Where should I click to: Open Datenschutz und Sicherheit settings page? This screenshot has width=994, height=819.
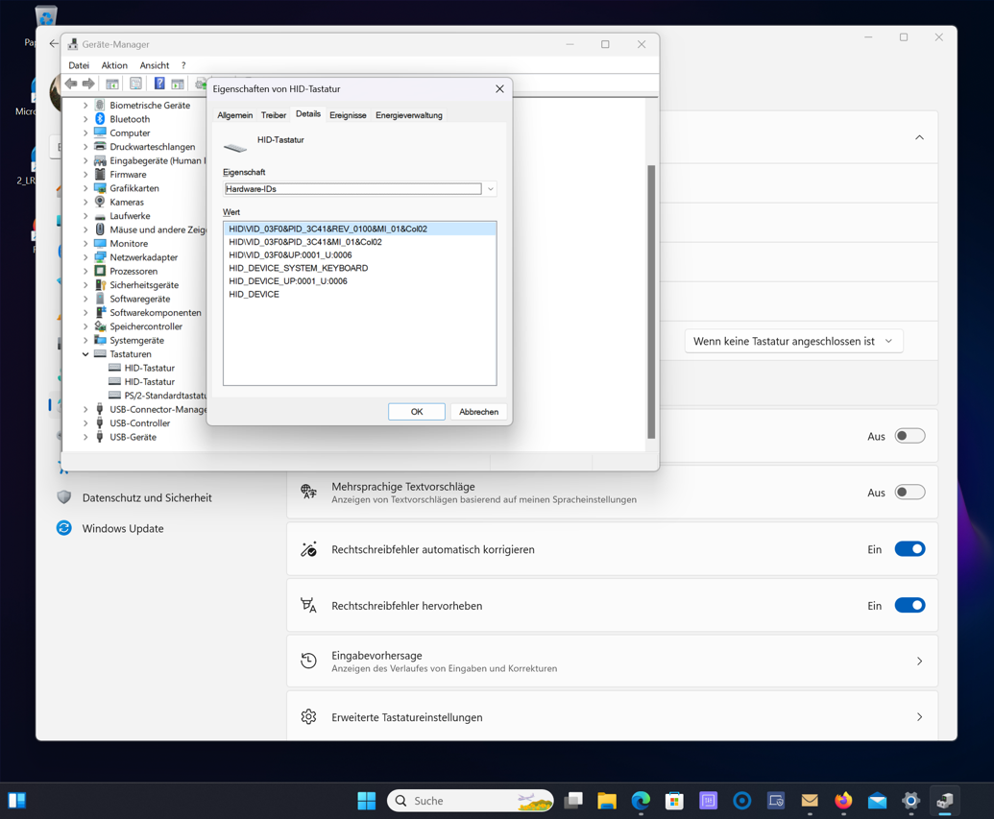146,497
